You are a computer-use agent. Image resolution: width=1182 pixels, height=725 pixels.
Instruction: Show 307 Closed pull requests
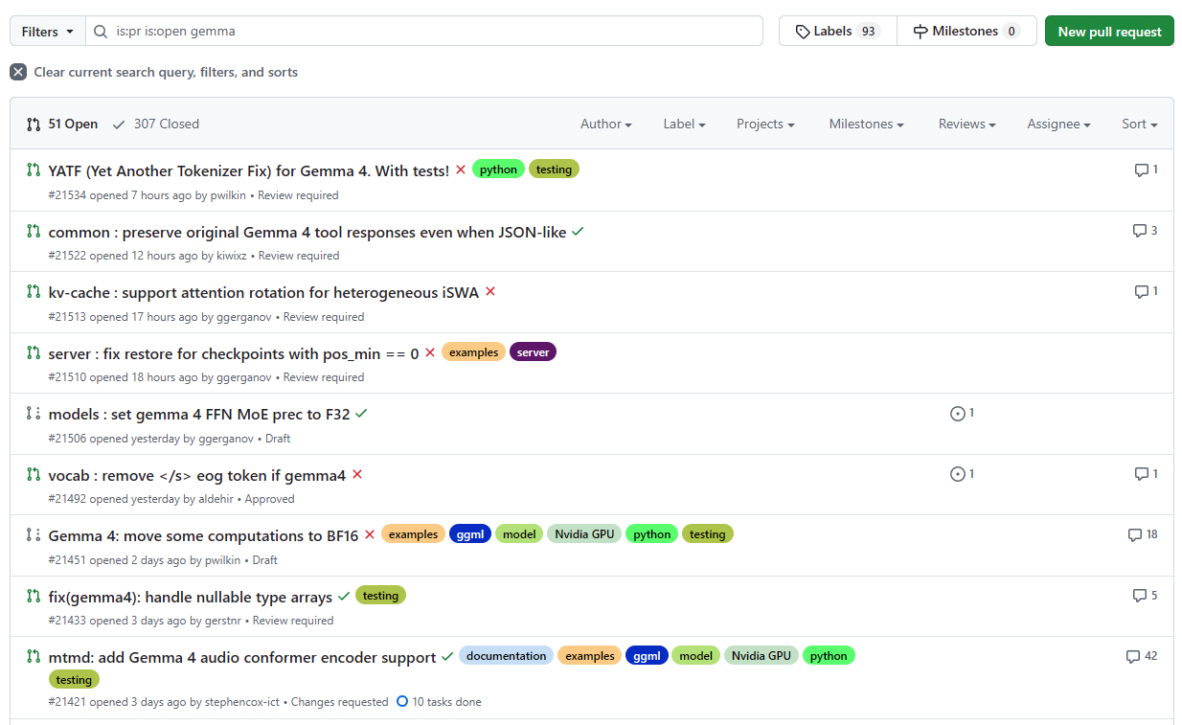[156, 124]
